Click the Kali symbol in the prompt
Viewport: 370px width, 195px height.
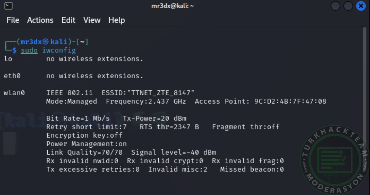point(46,42)
